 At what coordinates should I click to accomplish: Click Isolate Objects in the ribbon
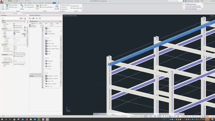pyautogui.click(x=13, y=5)
